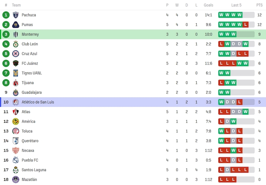Click the Last 5 column header
This screenshot has width=266, height=185.
[236, 5]
